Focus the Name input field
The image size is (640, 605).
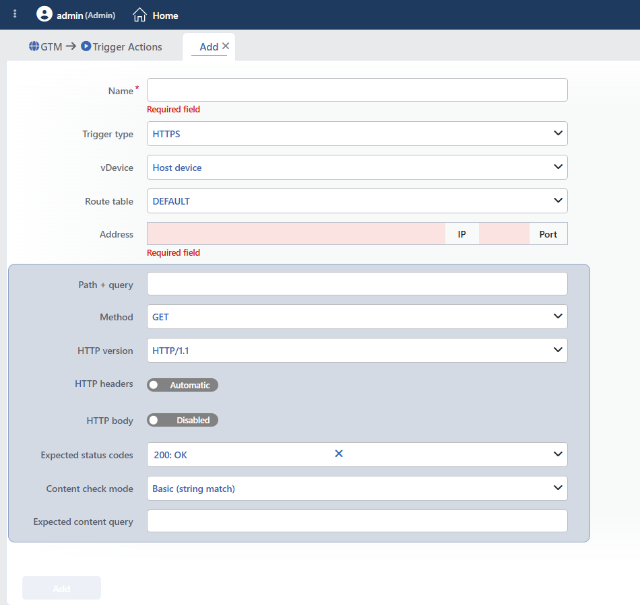pos(357,90)
